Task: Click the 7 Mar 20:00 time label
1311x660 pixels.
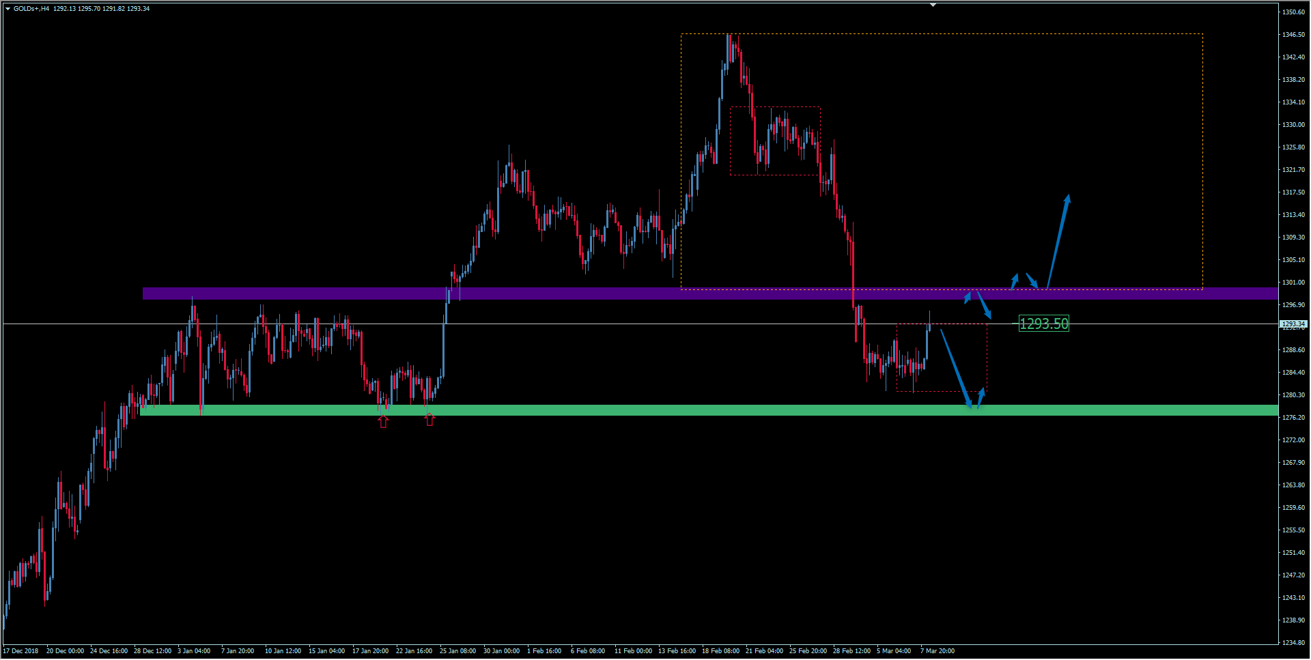Action: (937, 651)
